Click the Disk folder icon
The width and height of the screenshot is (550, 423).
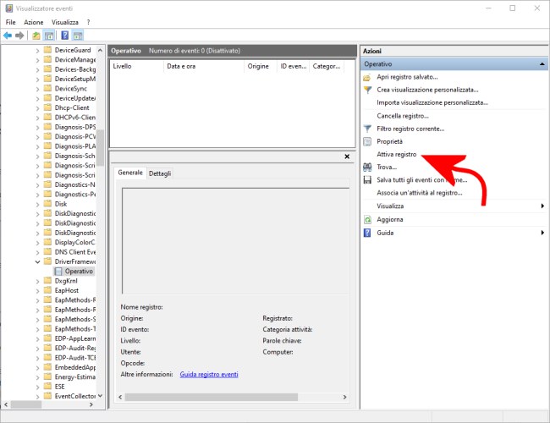[x=47, y=204]
